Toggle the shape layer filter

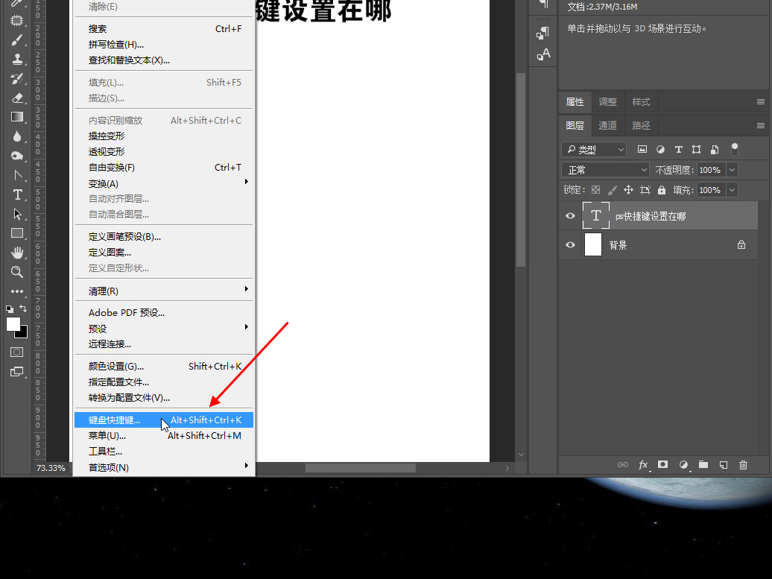(696, 149)
